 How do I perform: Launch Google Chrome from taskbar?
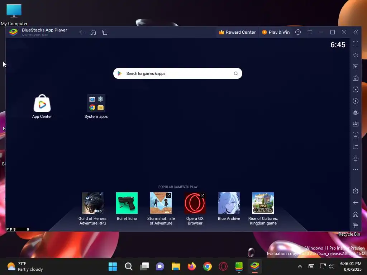[x=208, y=266]
